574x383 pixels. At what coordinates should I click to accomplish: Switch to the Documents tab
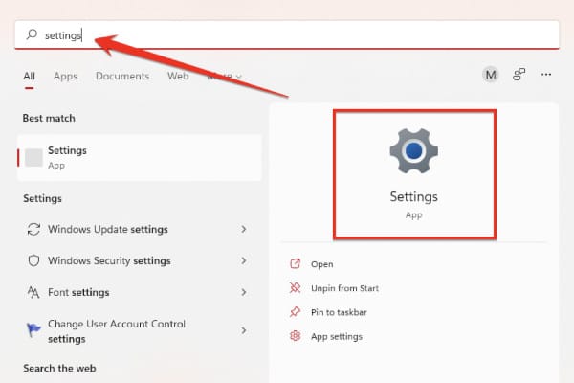pyautogui.click(x=122, y=76)
